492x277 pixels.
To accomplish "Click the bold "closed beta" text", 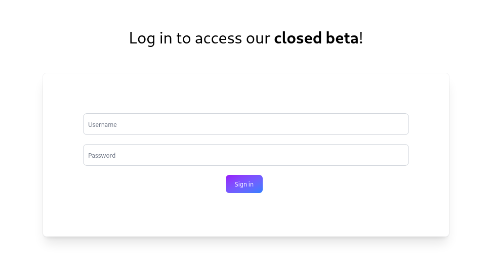I will (x=316, y=38).
